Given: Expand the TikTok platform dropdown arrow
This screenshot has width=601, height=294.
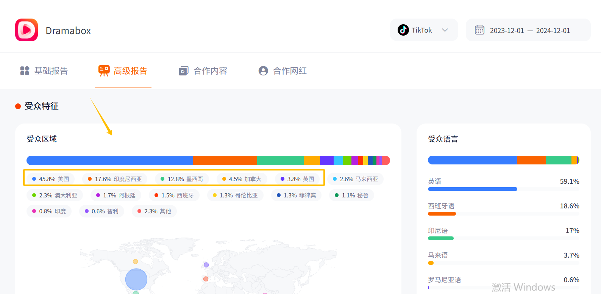Looking at the screenshot, I should [x=445, y=30].
